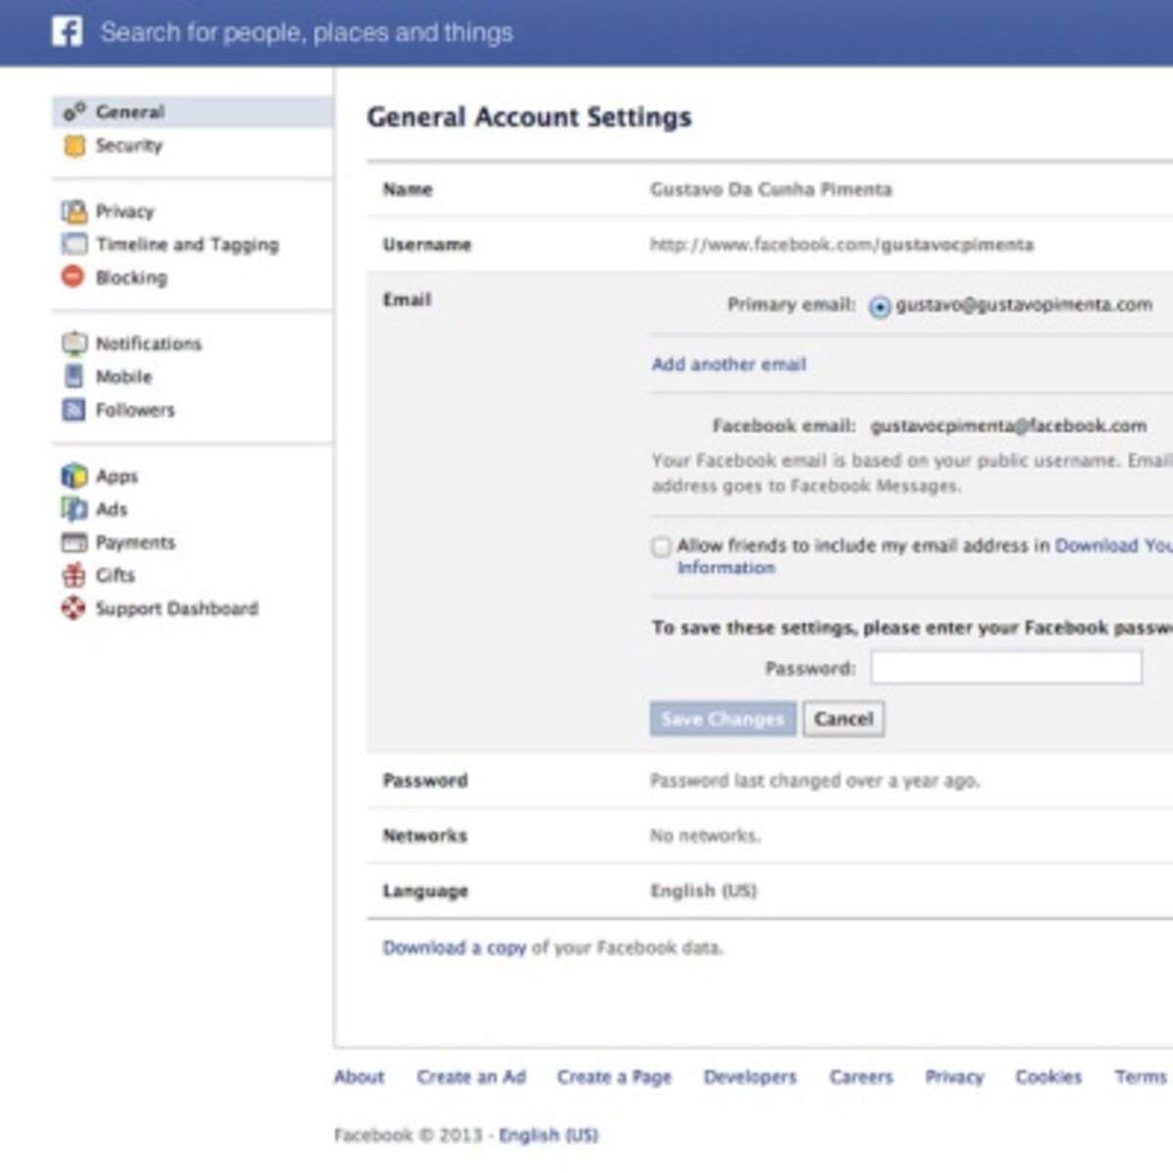Click the Privacy lock icon
The image size is (1173, 1173).
point(73,211)
